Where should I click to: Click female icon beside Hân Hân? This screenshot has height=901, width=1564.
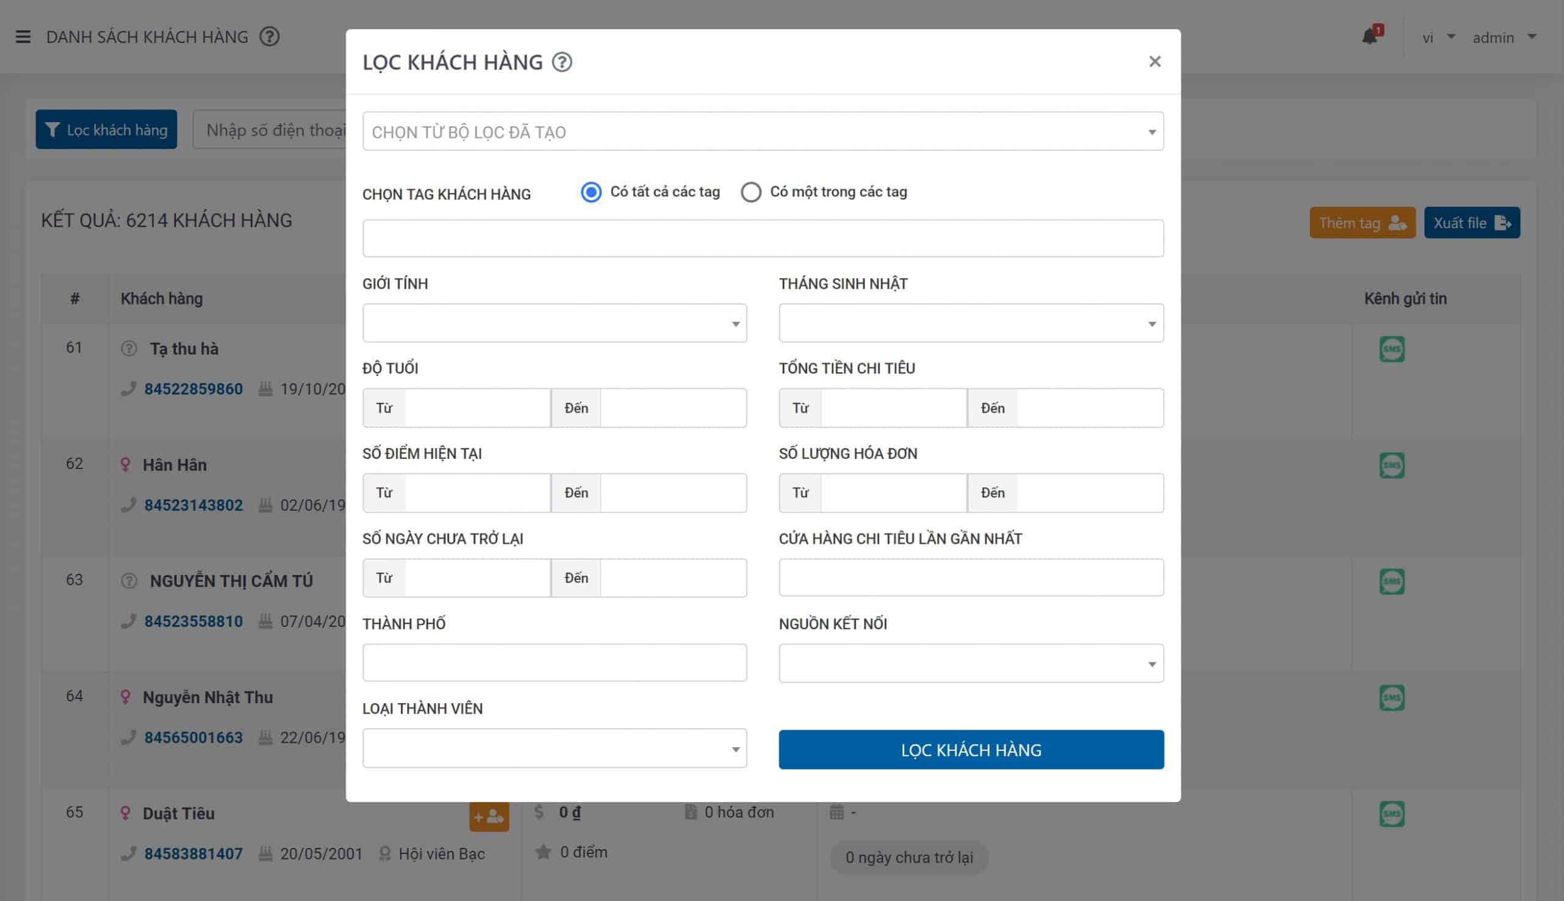click(x=125, y=465)
